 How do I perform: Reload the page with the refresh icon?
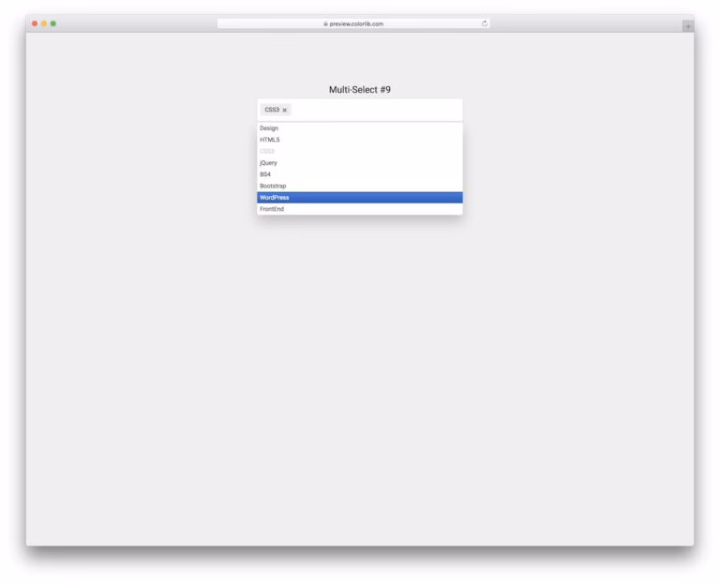pyautogui.click(x=485, y=23)
